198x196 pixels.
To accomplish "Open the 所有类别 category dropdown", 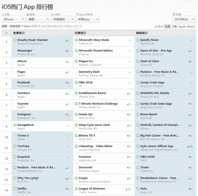I will (x=63, y=19).
